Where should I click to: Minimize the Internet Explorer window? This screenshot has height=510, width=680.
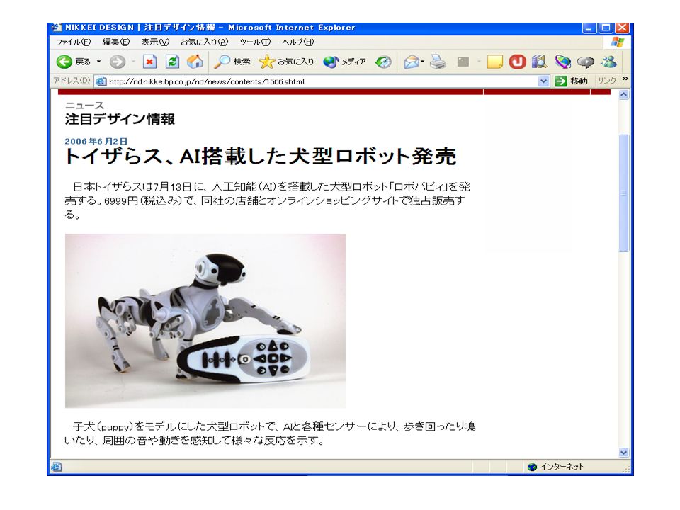[x=589, y=28]
